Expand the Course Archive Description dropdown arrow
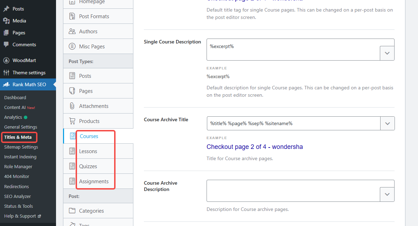Viewport: 418px width, 226px height. coord(387,194)
